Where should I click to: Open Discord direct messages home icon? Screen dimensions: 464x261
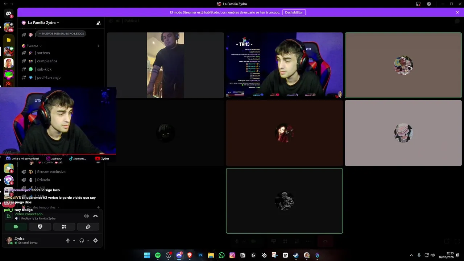point(9,14)
